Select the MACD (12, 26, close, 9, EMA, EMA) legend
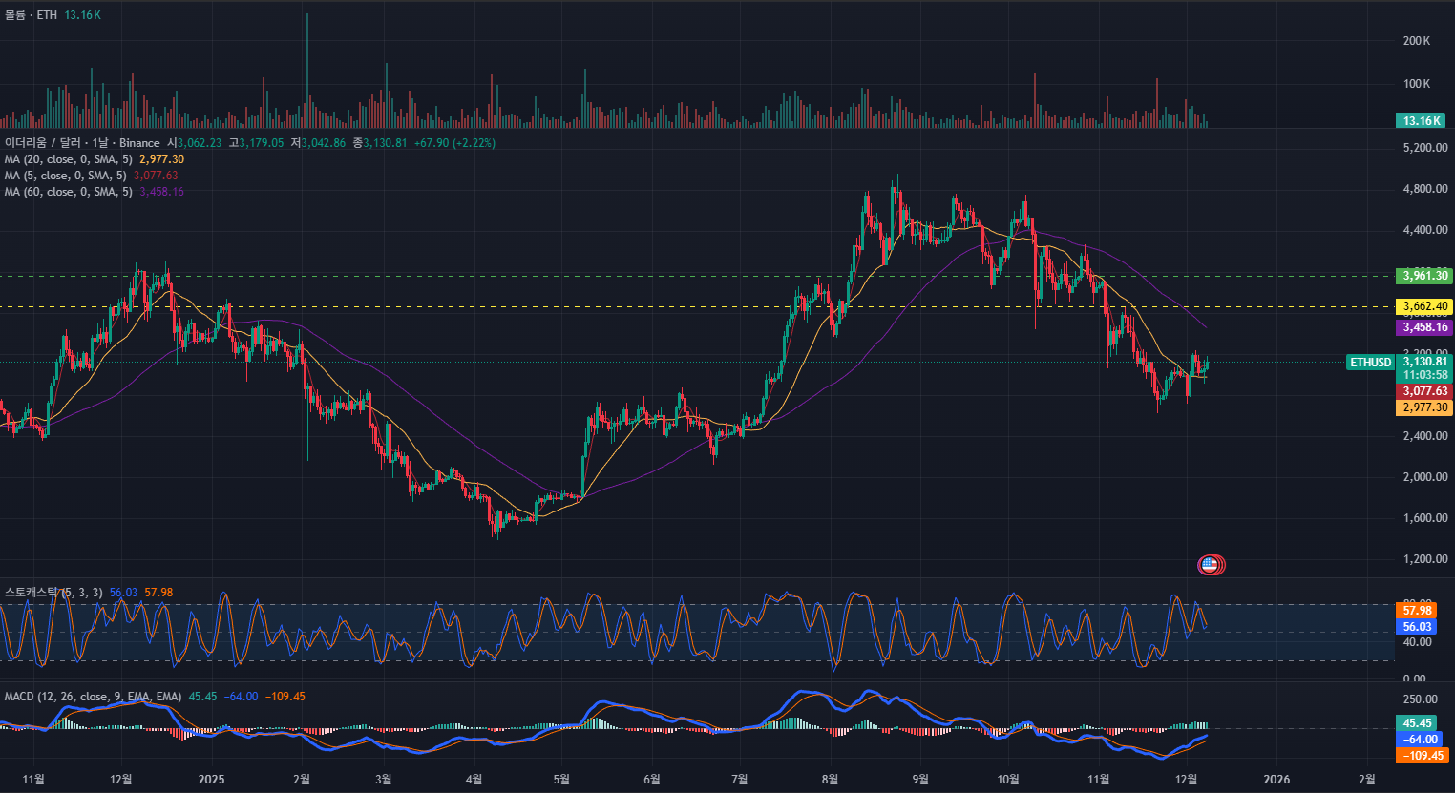Viewport: 1455px width, 793px height. (93, 697)
